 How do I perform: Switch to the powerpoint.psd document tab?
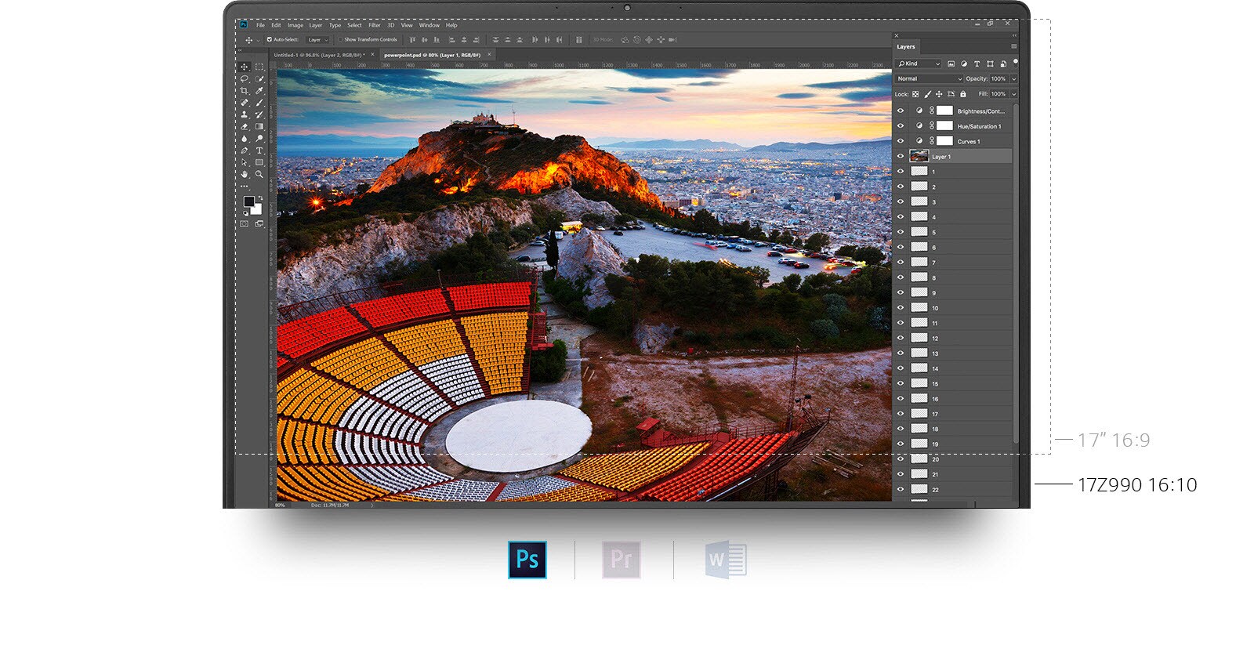(x=432, y=55)
